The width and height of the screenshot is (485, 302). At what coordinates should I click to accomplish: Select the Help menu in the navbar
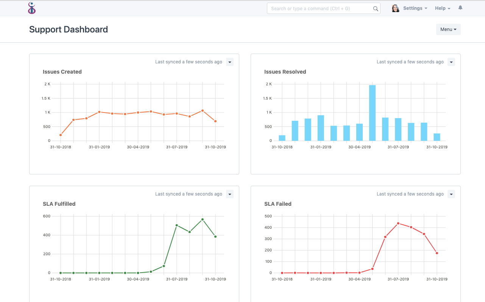(442, 8)
